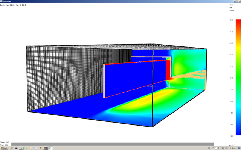Screen dimensions: 241x150
Task: Switch input language via EN indicator
Action: point(209,148)
